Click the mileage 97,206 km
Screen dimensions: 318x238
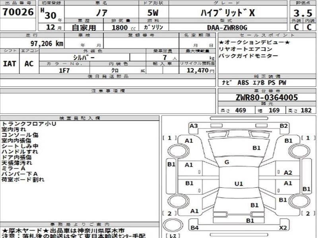pyautogui.click(x=47, y=43)
